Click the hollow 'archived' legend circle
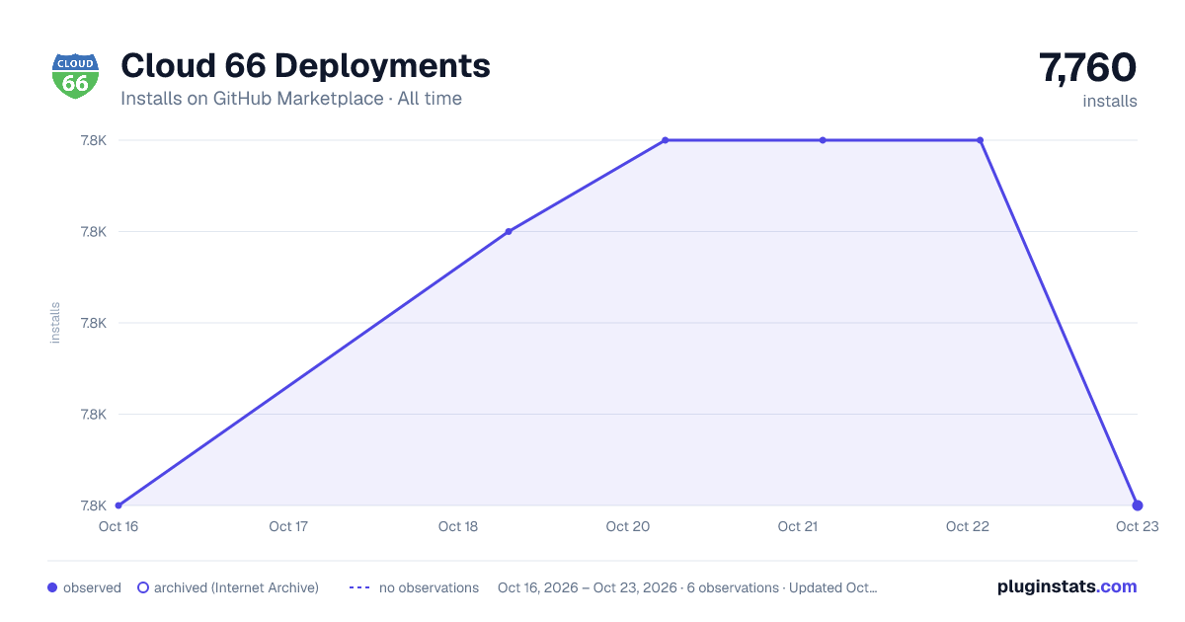 point(143,587)
